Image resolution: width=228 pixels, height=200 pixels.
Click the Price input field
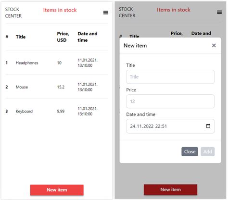point(170,101)
